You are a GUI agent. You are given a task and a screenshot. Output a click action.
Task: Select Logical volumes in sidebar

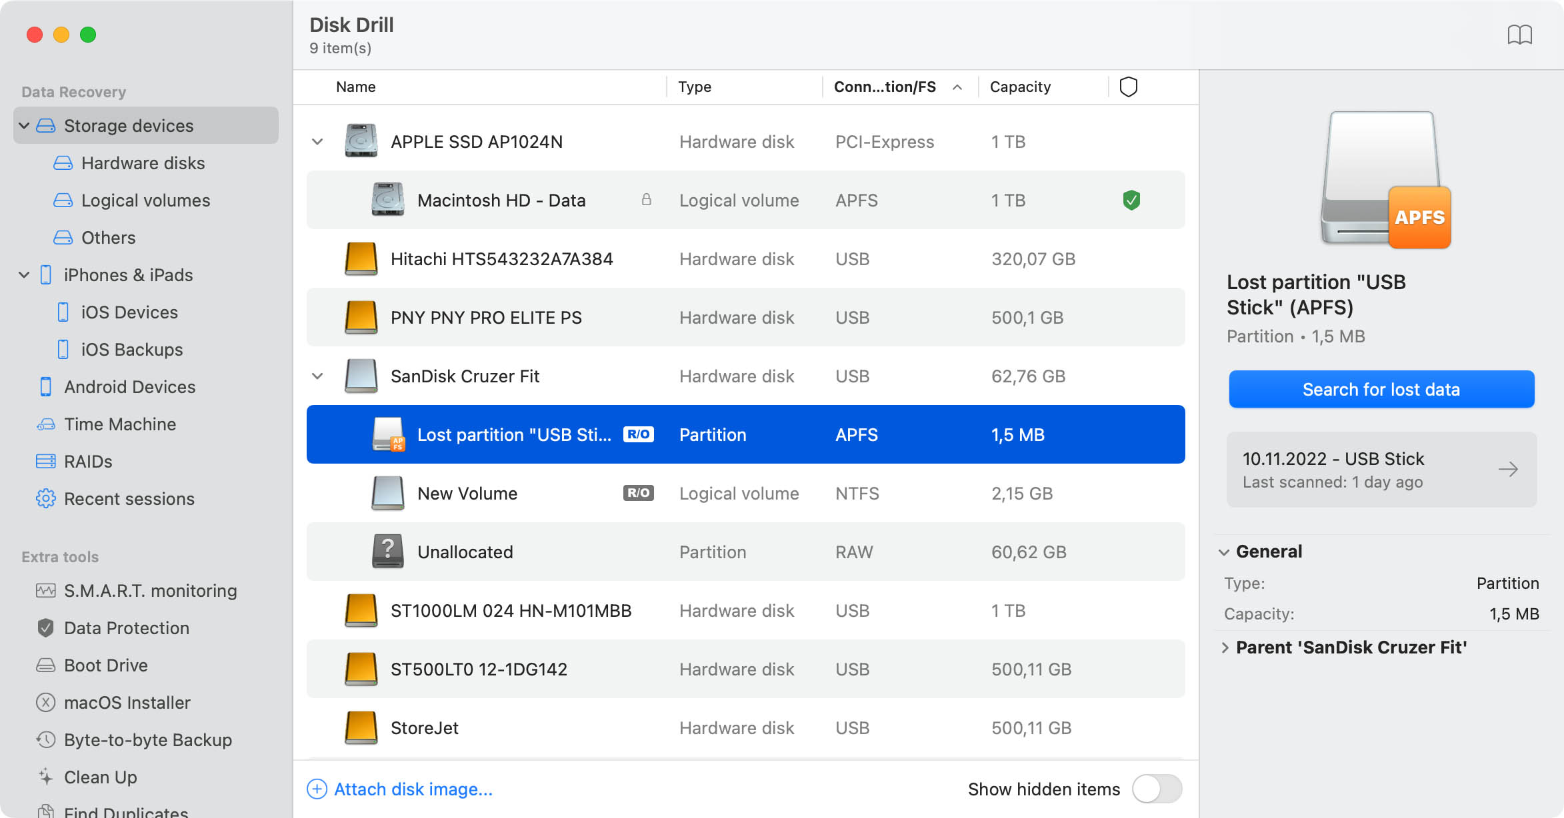(x=145, y=201)
